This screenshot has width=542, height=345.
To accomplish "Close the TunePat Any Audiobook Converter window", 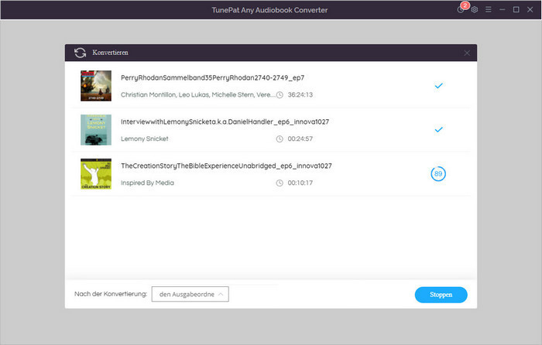I will (530, 10).
